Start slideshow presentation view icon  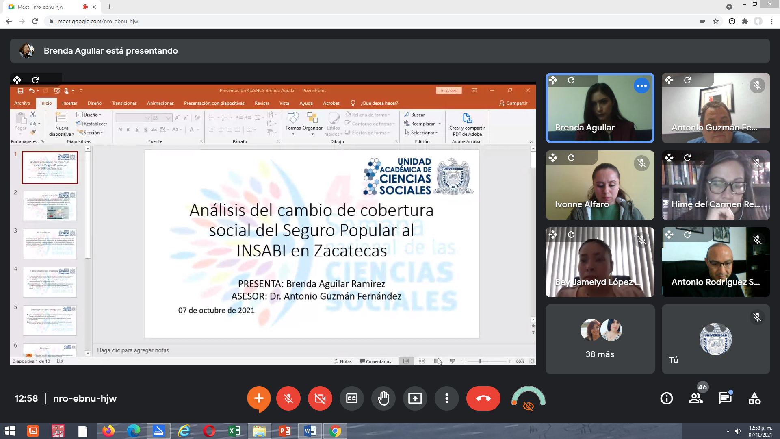point(452,361)
